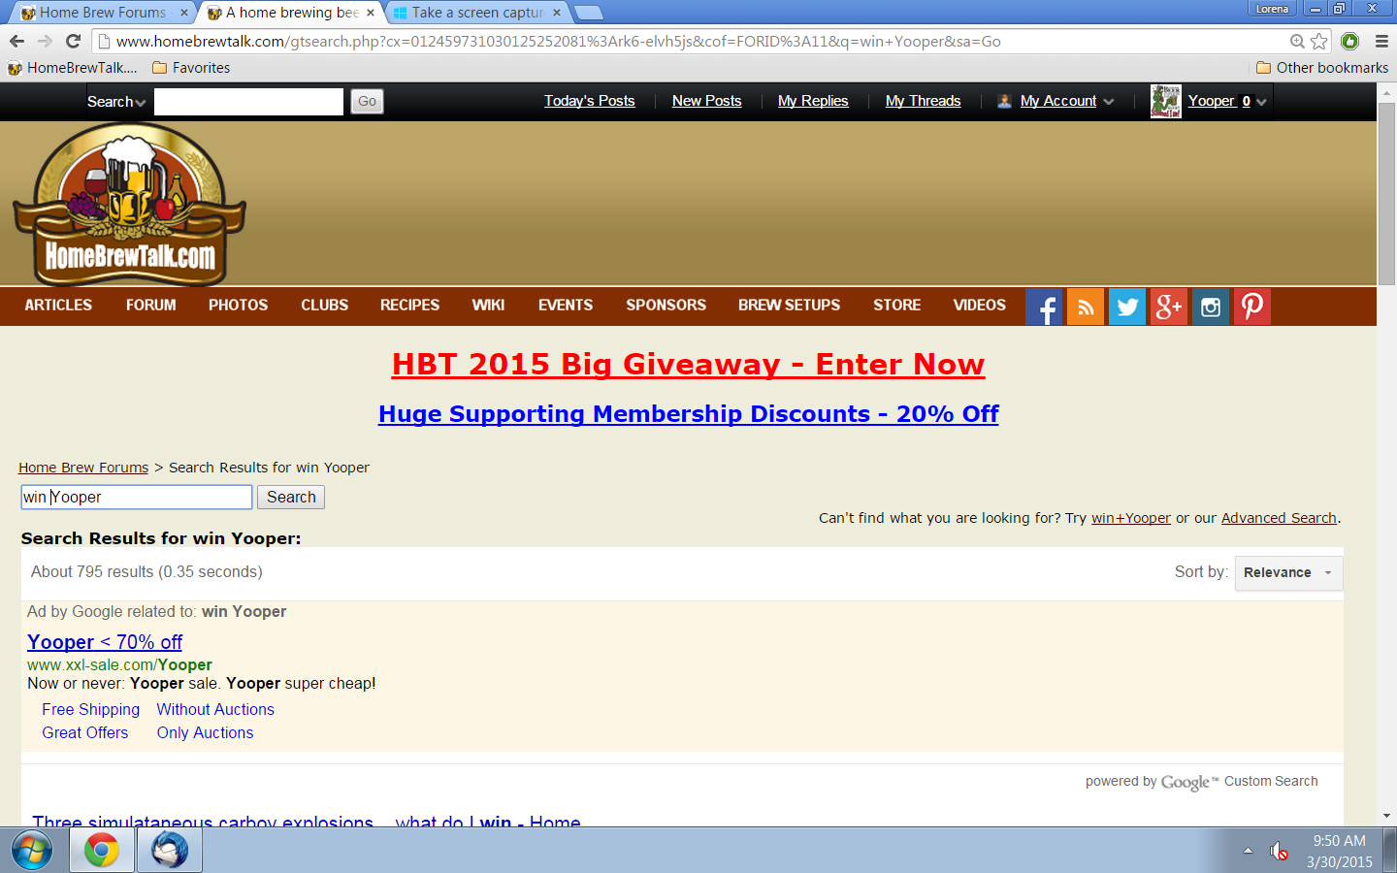Open the Instagram icon
The width and height of the screenshot is (1397, 873).
point(1211,307)
